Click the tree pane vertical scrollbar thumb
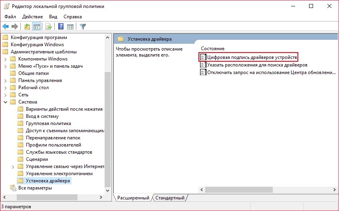 tap(107, 129)
